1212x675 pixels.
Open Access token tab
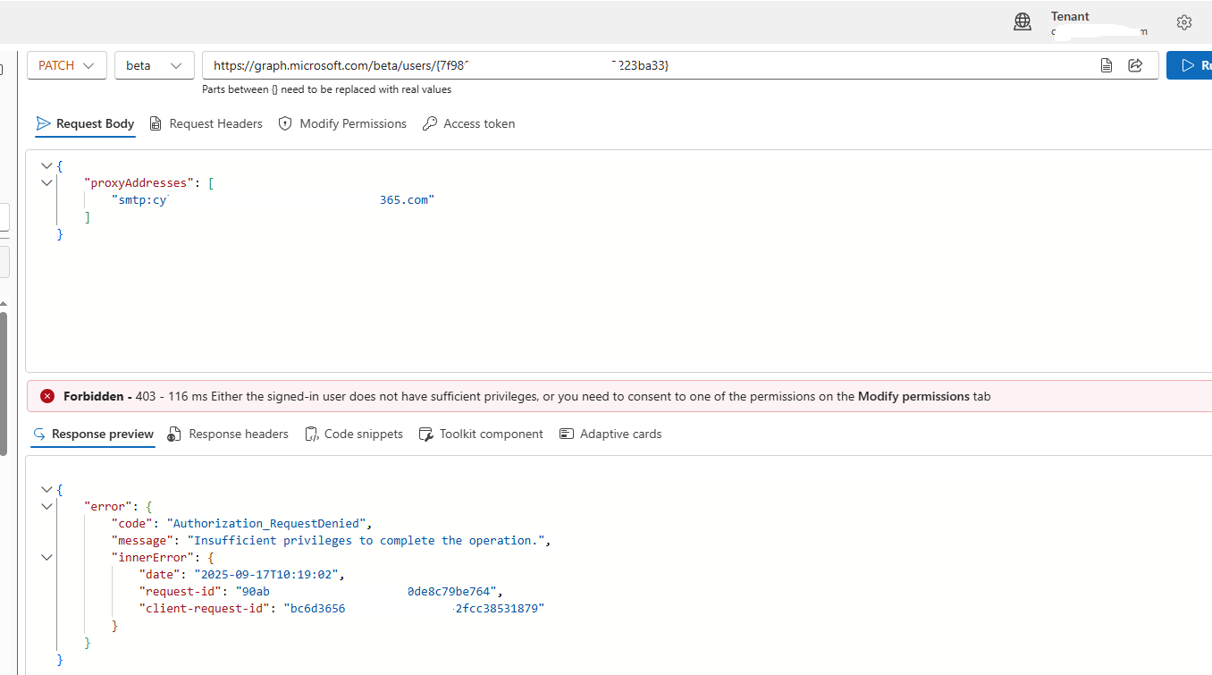[x=468, y=124]
